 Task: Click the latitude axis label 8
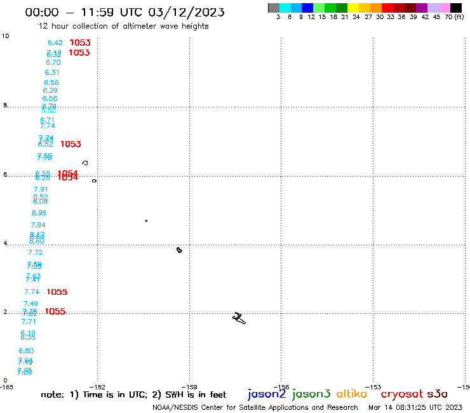click(5, 105)
